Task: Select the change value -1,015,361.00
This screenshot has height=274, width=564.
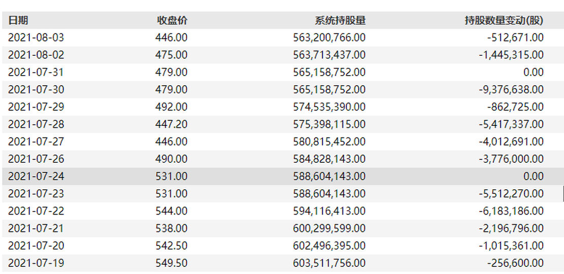Action: tap(511, 246)
